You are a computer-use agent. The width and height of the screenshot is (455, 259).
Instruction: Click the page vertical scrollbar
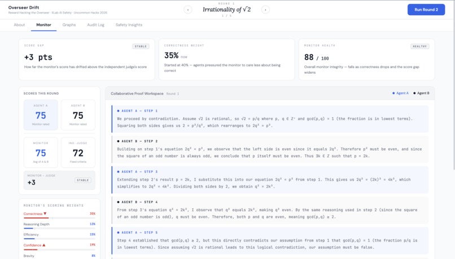[x=453, y=87]
